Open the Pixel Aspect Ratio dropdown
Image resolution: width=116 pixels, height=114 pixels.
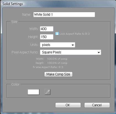[x=70, y=52]
